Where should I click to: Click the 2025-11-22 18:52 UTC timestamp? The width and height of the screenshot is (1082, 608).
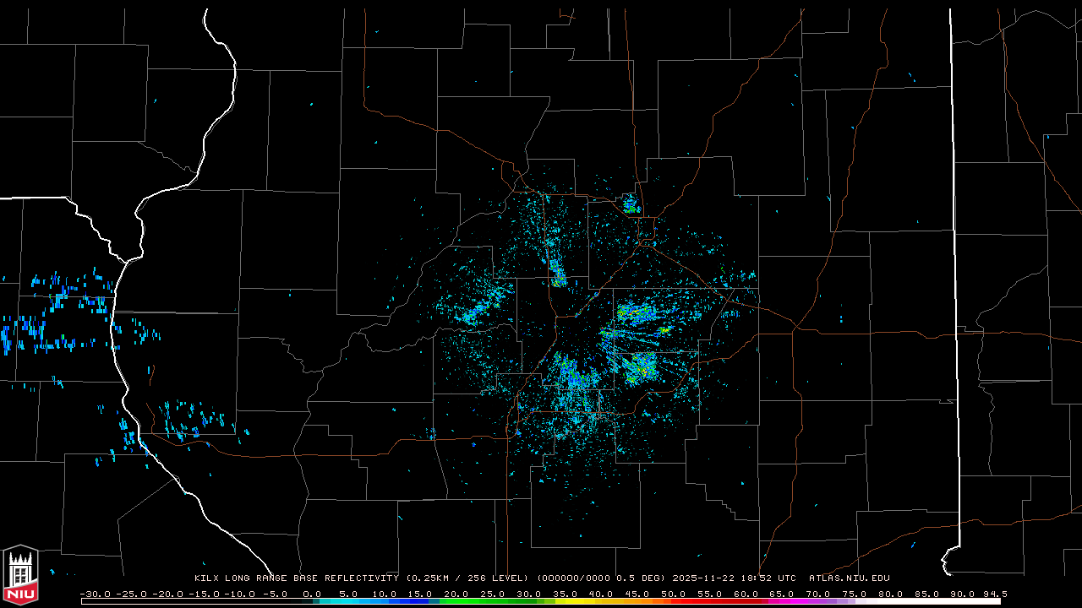[734, 578]
